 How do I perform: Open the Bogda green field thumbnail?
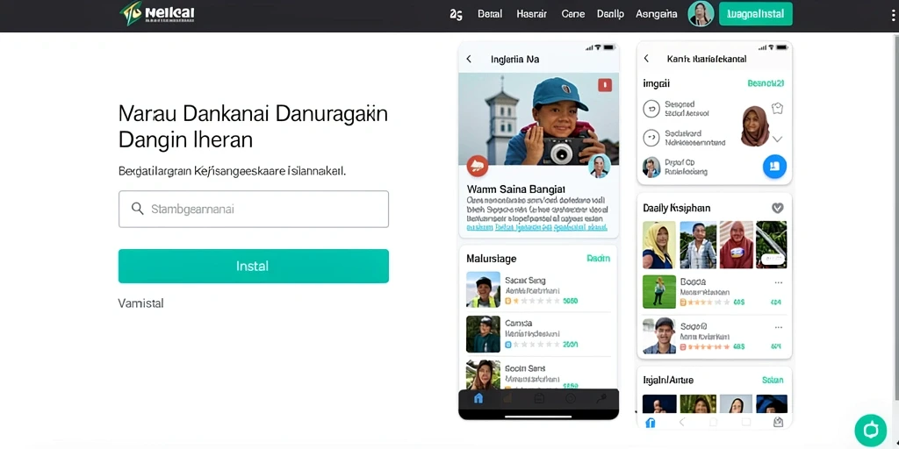point(658,291)
